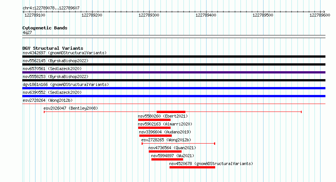Select the red bar under nsv4736564
This screenshot has width=336, height=182.
[165, 151]
